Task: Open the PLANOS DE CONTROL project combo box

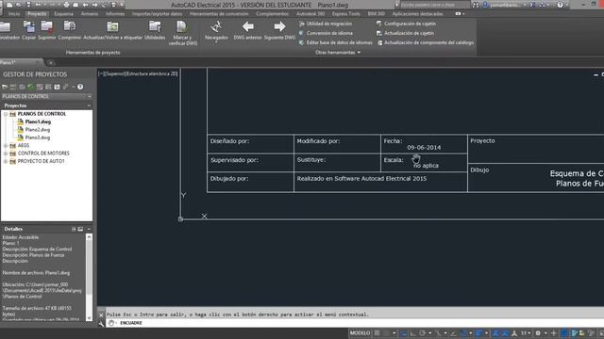Action: pos(46,96)
